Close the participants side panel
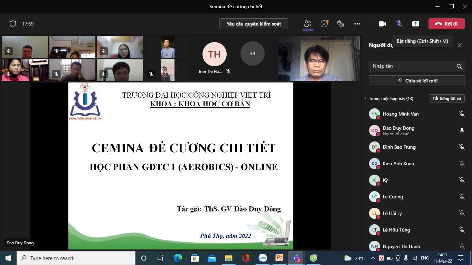472x265 pixels. coord(459,45)
